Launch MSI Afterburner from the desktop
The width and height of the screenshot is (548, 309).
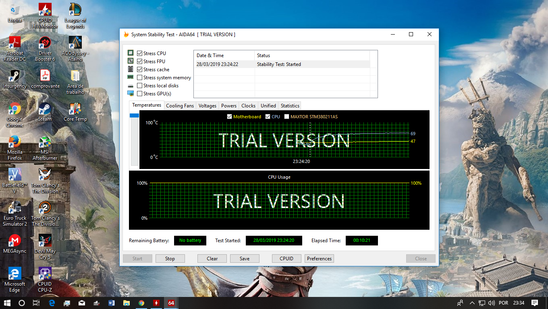[45, 148]
